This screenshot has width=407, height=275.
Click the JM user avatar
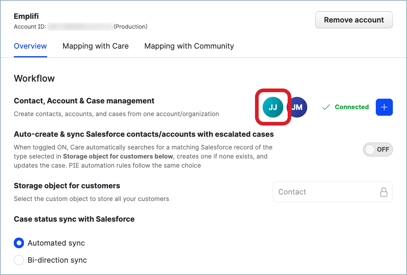click(297, 107)
